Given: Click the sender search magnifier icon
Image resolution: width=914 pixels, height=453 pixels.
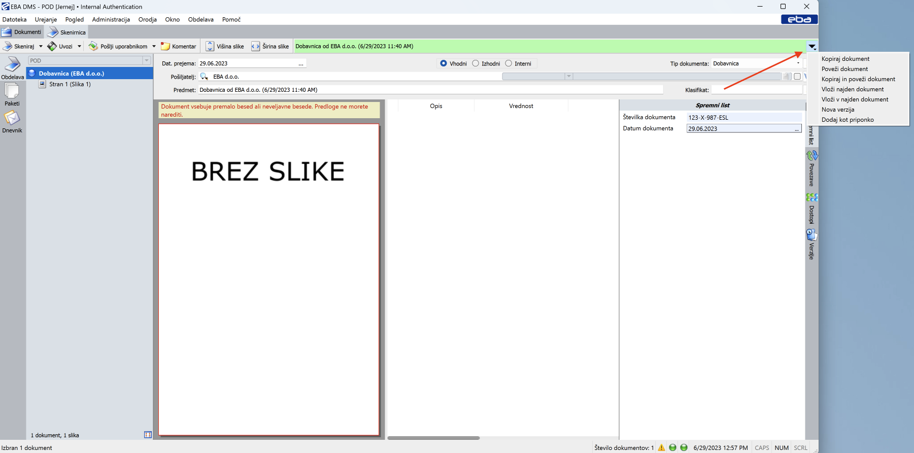Looking at the screenshot, I should (x=204, y=77).
